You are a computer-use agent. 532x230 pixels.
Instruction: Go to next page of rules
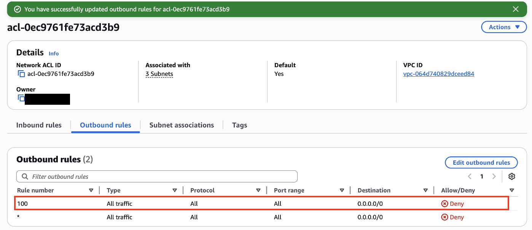494,176
